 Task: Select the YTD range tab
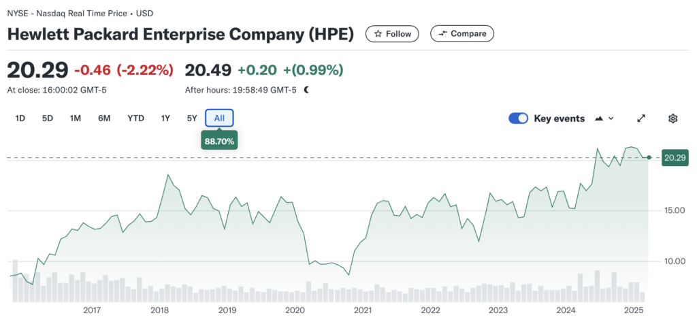[135, 118]
